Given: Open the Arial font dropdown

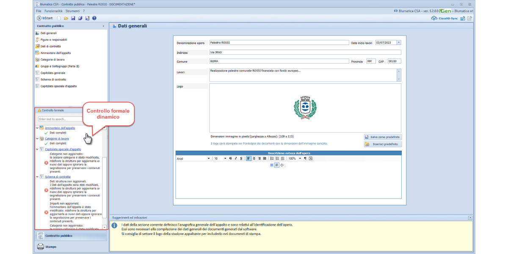Looking at the screenshot, I should [208, 158].
